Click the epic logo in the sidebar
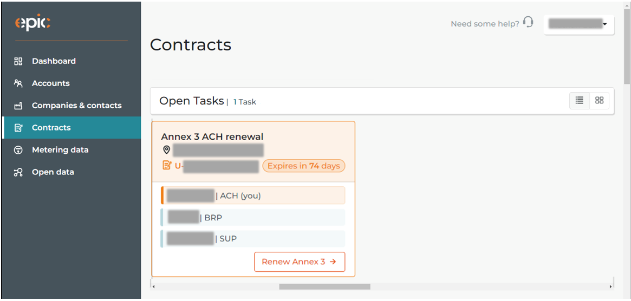631x301 pixels. coord(32,23)
